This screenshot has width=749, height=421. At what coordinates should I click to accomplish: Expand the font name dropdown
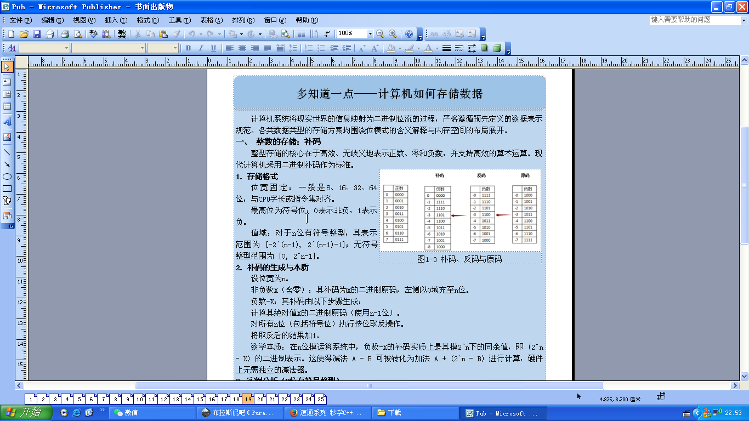point(143,48)
